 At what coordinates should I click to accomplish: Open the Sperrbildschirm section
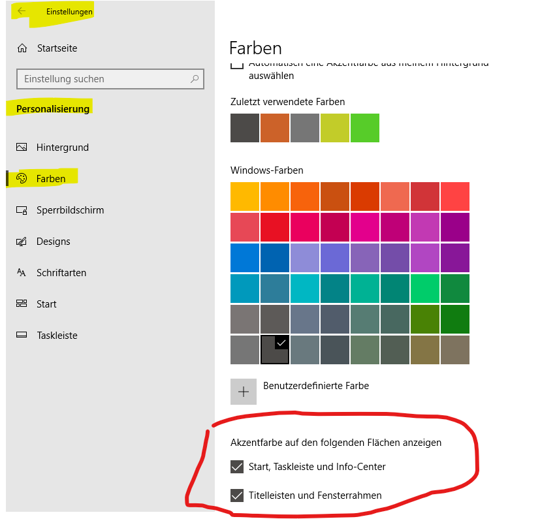coord(71,210)
